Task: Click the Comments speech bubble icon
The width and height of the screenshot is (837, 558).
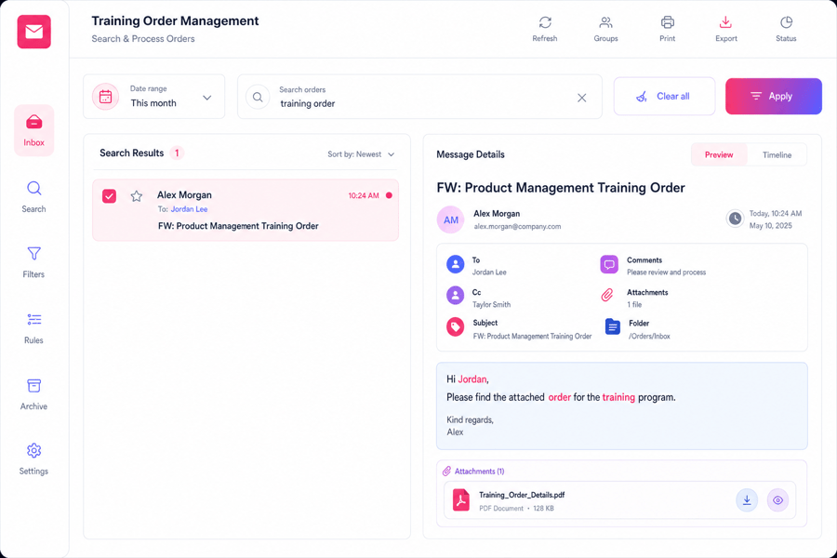Action: coord(609,264)
